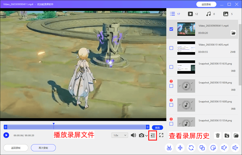Check the Video_260306151405.mp4 checkbox
Screen dimensions: 242x155
point(171,48)
